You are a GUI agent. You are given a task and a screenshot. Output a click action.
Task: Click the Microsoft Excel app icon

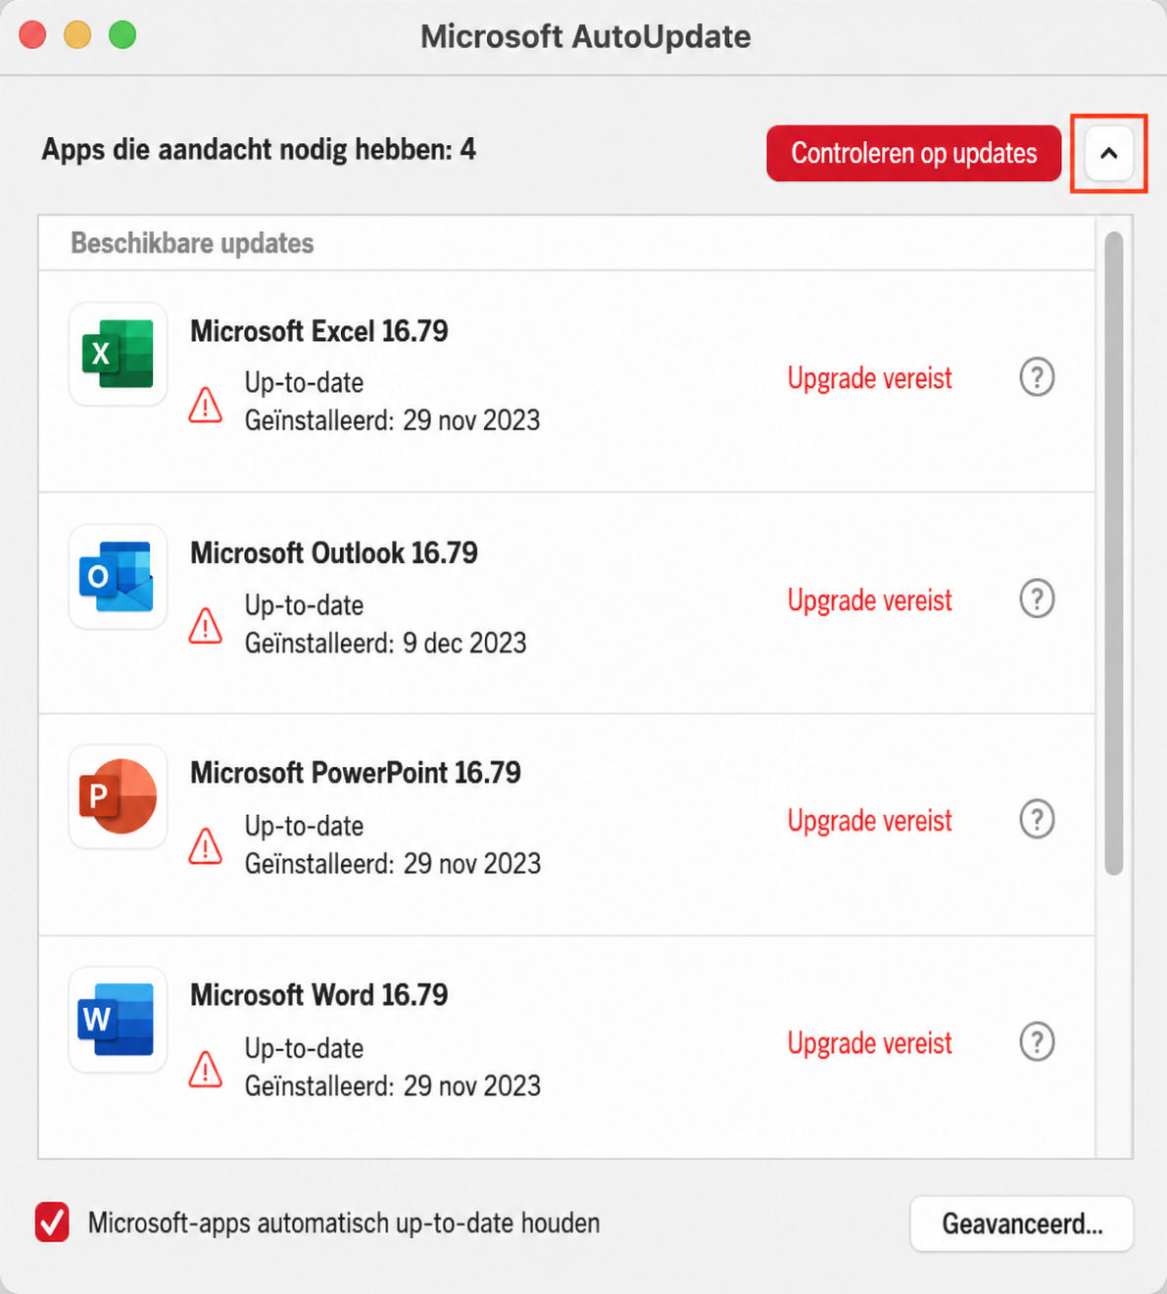click(x=118, y=354)
